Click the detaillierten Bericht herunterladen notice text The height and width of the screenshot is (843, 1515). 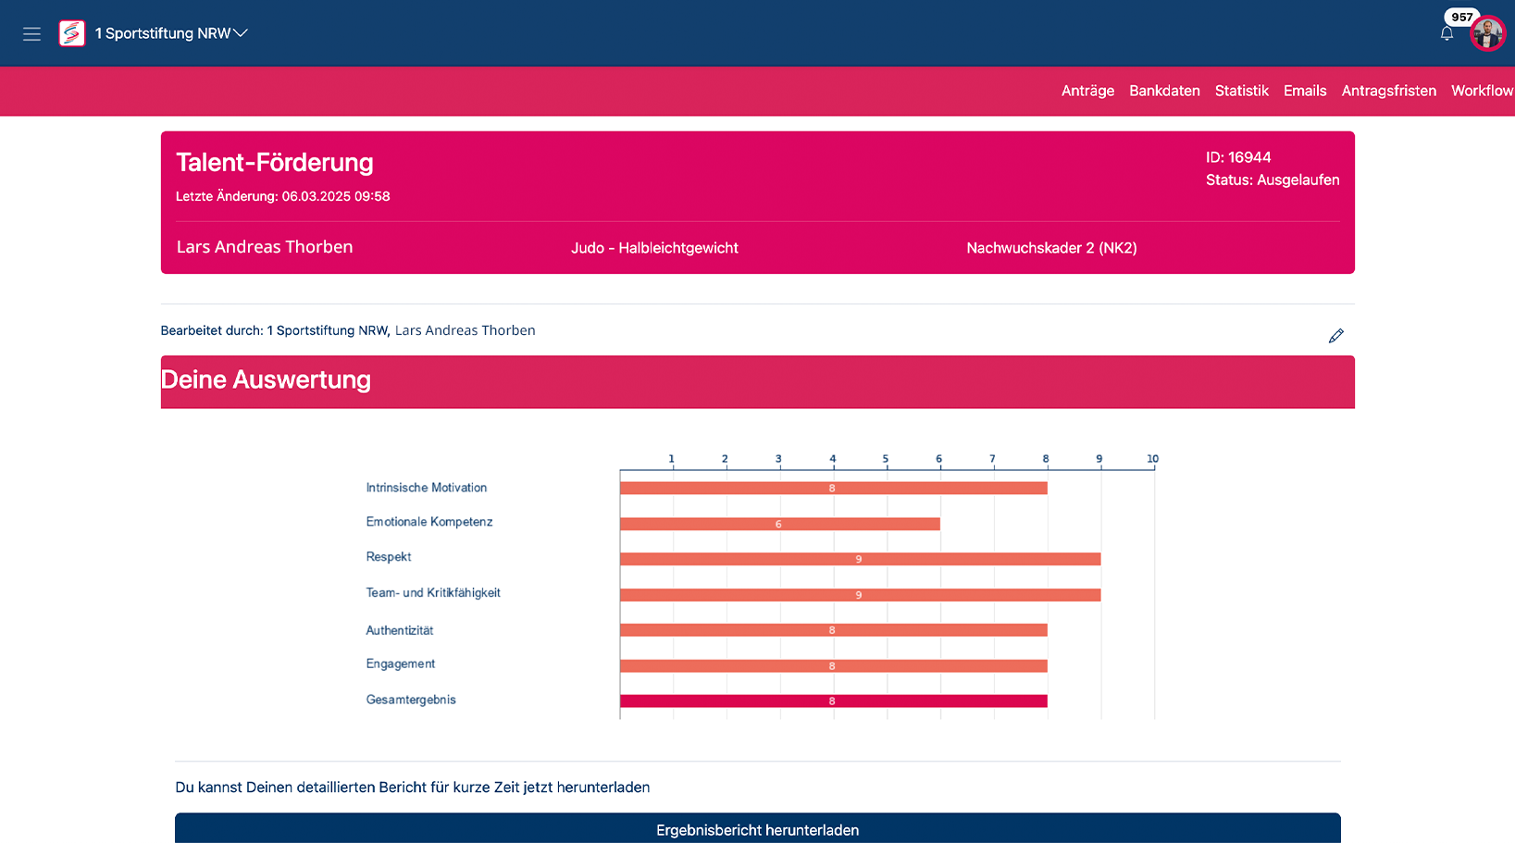click(x=413, y=787)
